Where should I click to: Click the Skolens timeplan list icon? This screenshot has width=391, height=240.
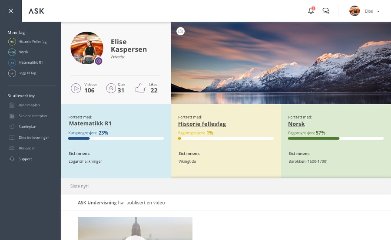pyautogui.click(x=12, y=116)
